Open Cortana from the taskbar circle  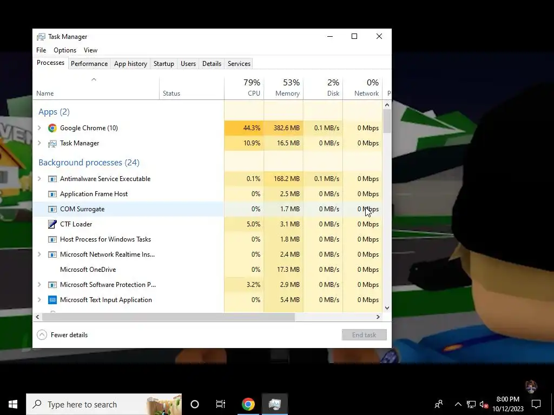pyautogui.click(x=195, y=404)
